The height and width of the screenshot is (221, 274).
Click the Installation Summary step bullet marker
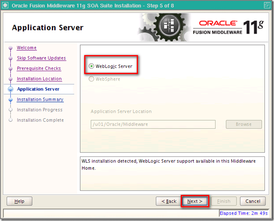(10, 99)
